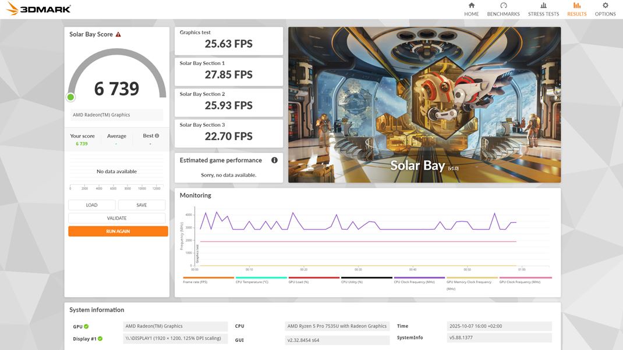
Task: Click the warning triangle beside Solar Bay Score
Action: coord(119,34)
